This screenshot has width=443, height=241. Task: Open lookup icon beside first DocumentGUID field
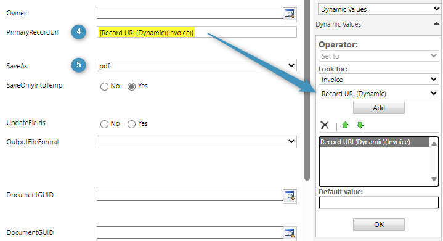pos(290,195)
